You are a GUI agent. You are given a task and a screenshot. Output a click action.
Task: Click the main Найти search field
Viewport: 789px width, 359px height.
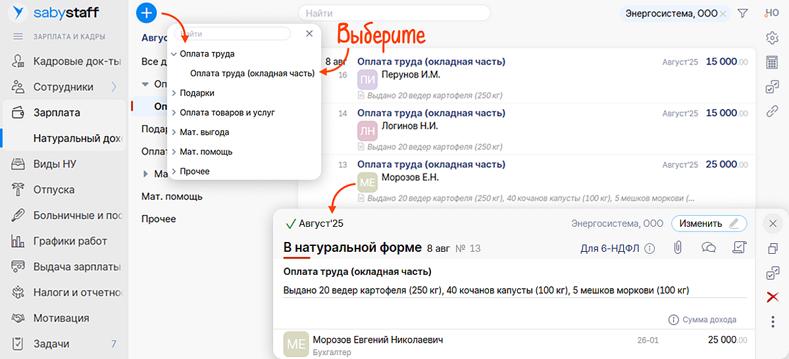(x=394, y=13)
